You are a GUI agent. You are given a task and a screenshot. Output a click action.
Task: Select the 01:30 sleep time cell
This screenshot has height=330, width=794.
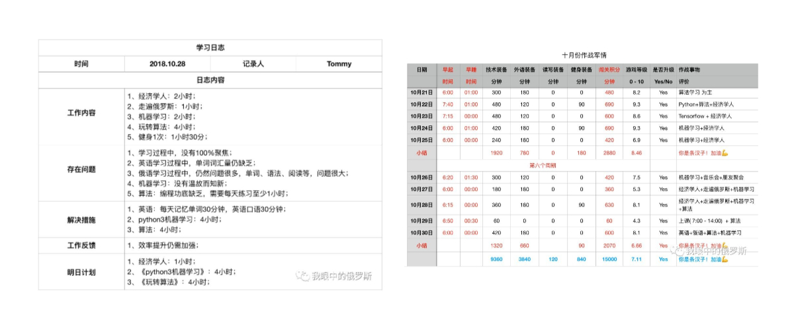click(471, 178)
